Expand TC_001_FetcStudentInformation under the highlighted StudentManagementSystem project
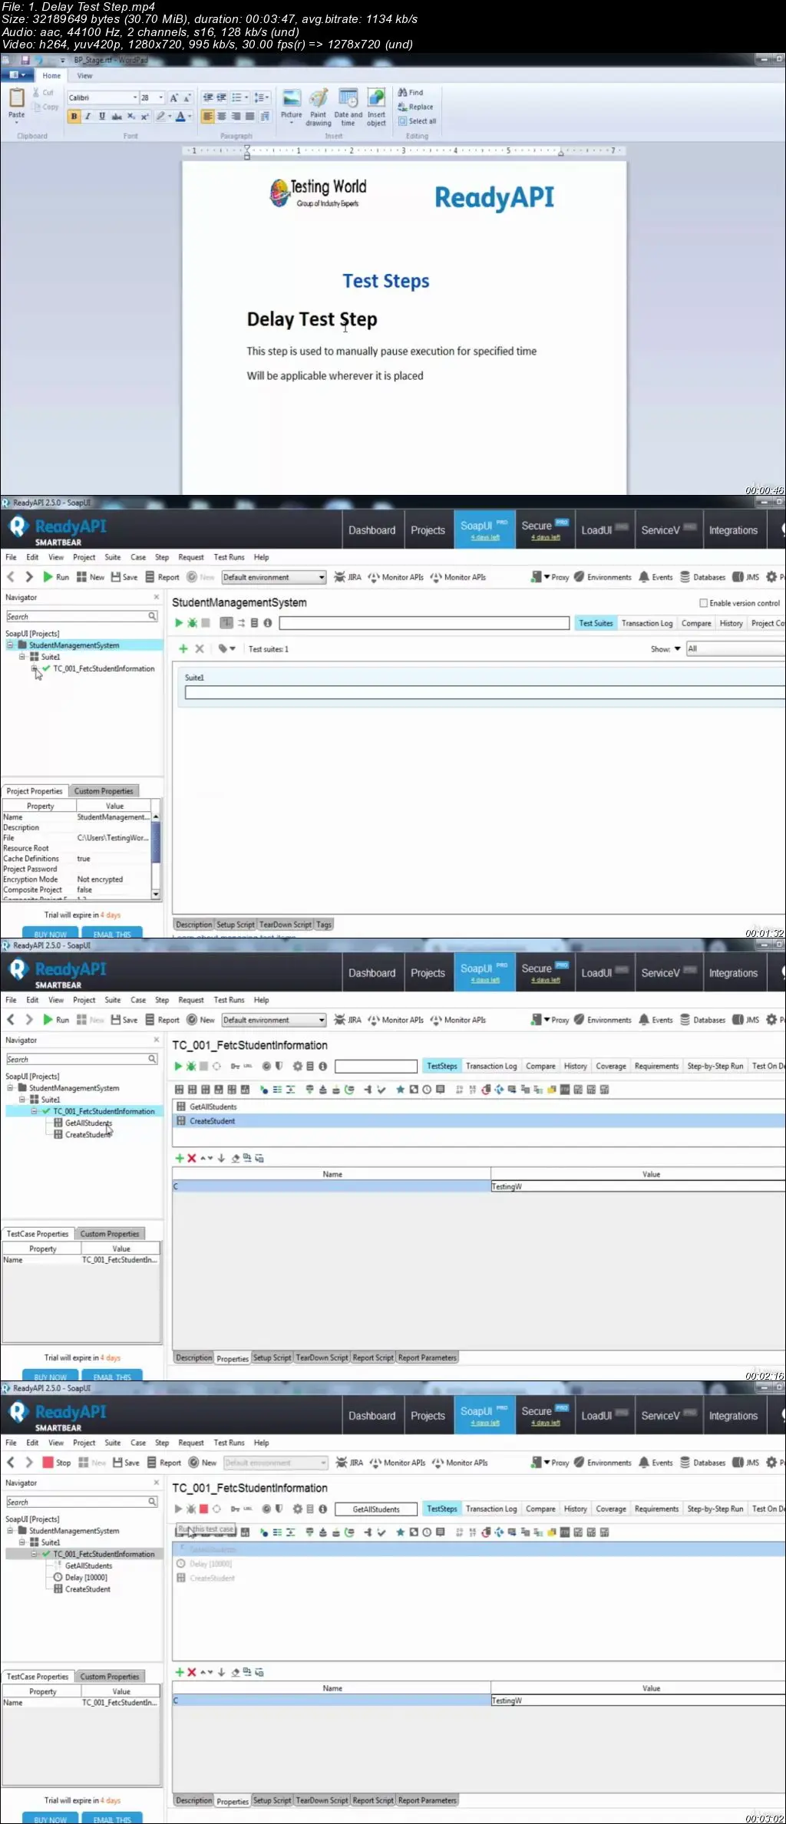This screenshot has height=1824, width=786. [x=35, y=668]
